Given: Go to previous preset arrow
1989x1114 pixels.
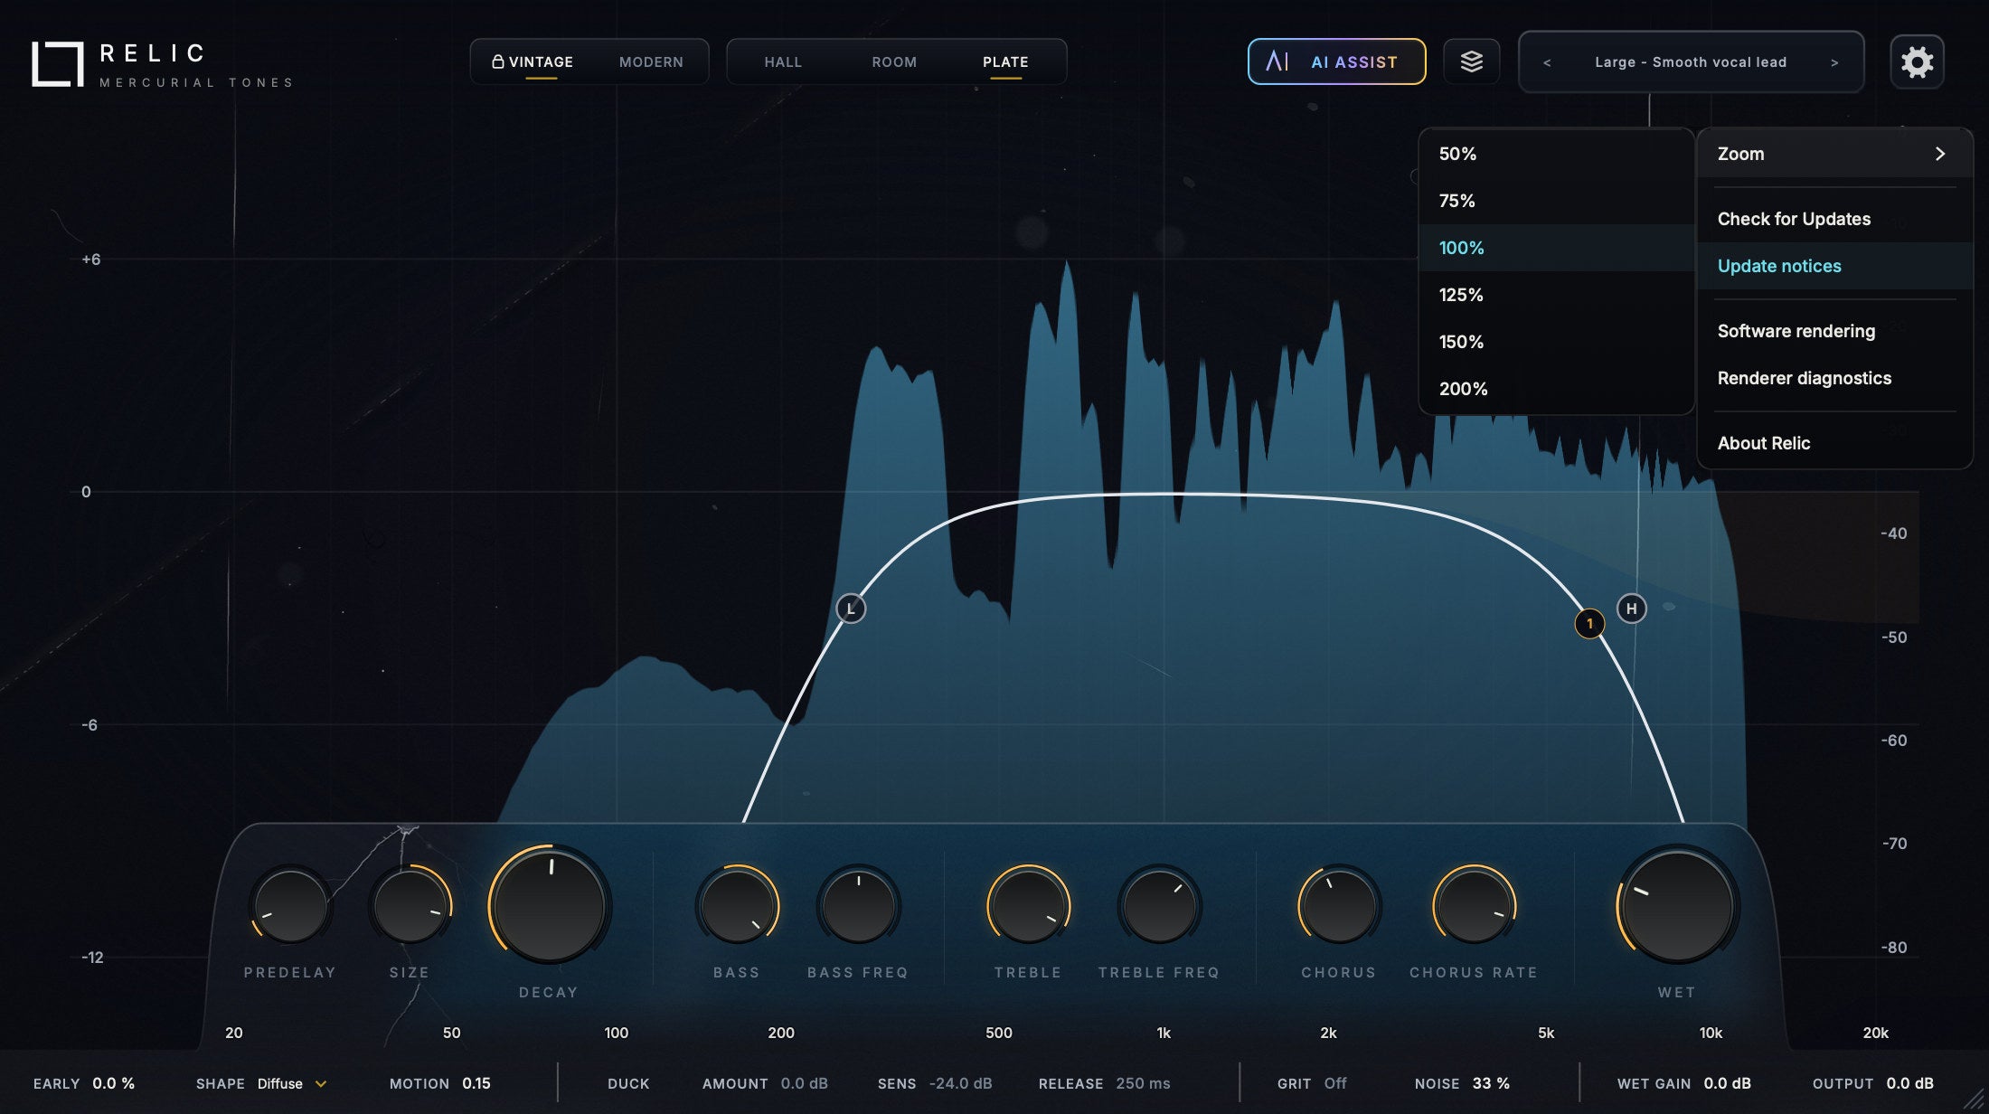Looking at the screenshot, I should 1547,62.
